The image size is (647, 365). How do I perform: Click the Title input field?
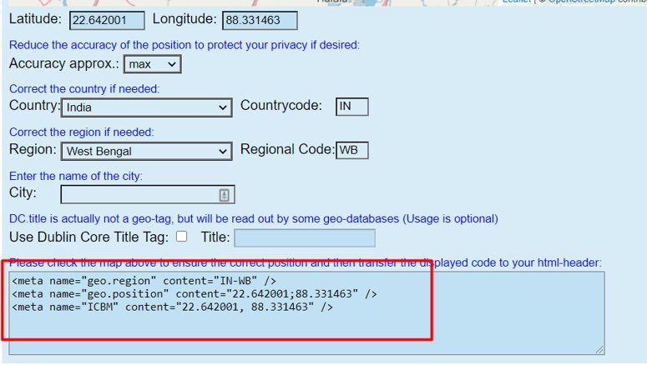304,238
